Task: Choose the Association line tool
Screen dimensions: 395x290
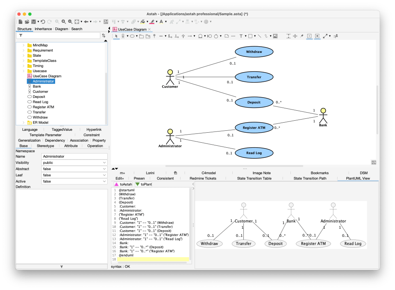Action: pos(161,36)
